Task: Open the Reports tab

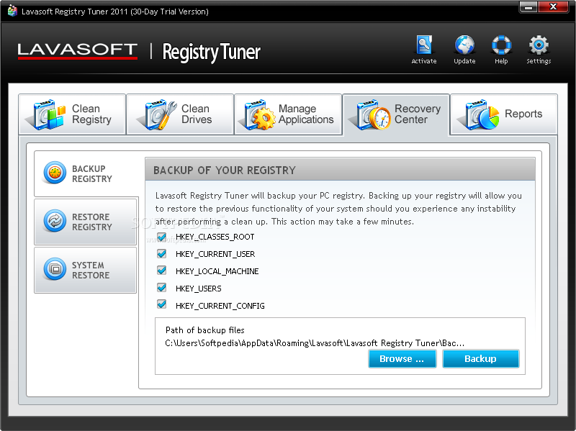Action: pos(503,114)
